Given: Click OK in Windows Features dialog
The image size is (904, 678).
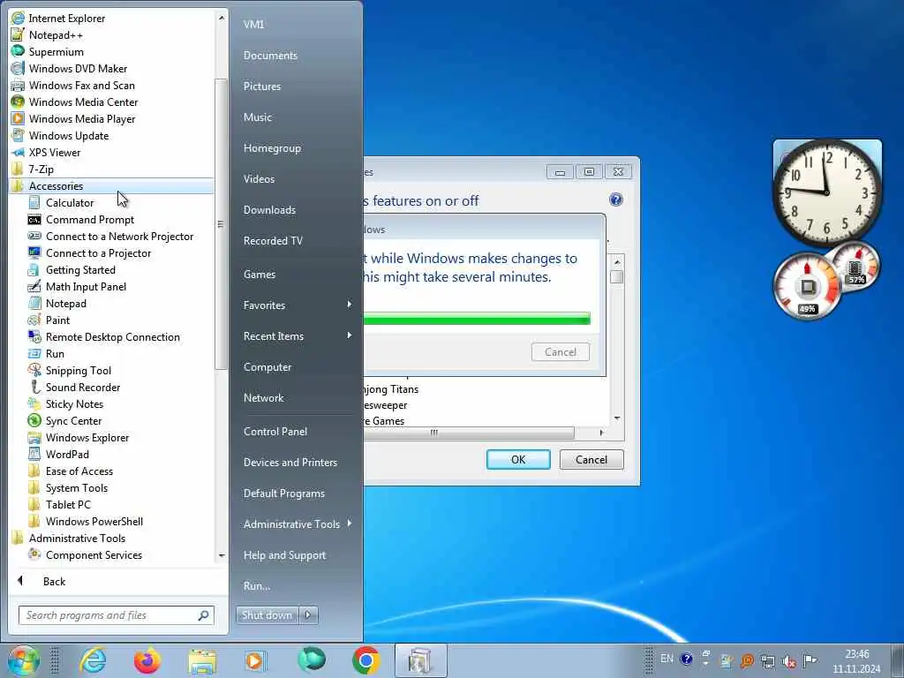Looking at the screenshot, I should tap(518, 459).
